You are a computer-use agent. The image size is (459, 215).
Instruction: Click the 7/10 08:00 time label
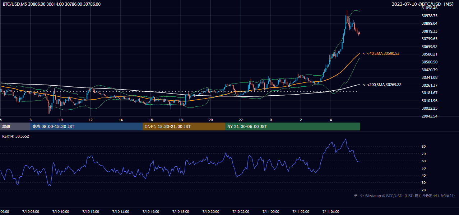pyautogui.click(x=31, y=212)
